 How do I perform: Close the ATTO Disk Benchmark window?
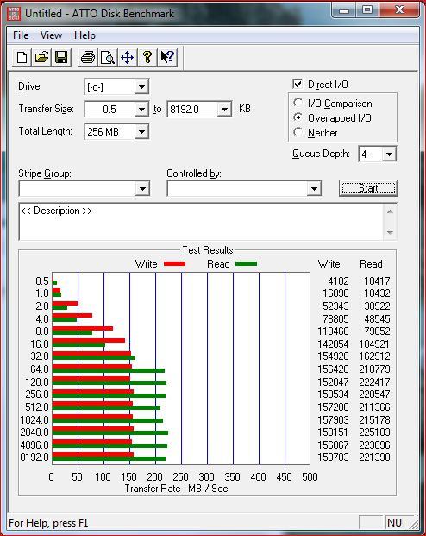pyautogui.click(x=399, y=9)
